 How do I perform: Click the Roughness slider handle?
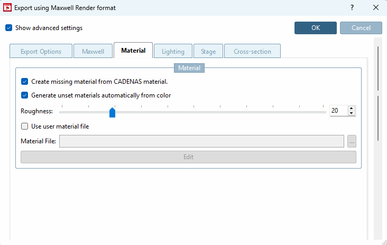click(x=112, y=112)
